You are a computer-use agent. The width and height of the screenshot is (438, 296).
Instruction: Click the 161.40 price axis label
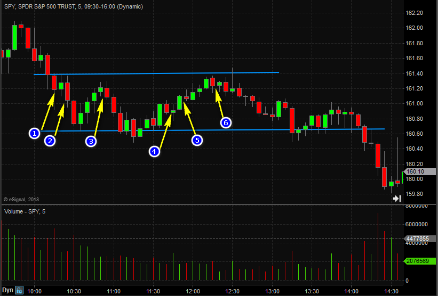414,73
